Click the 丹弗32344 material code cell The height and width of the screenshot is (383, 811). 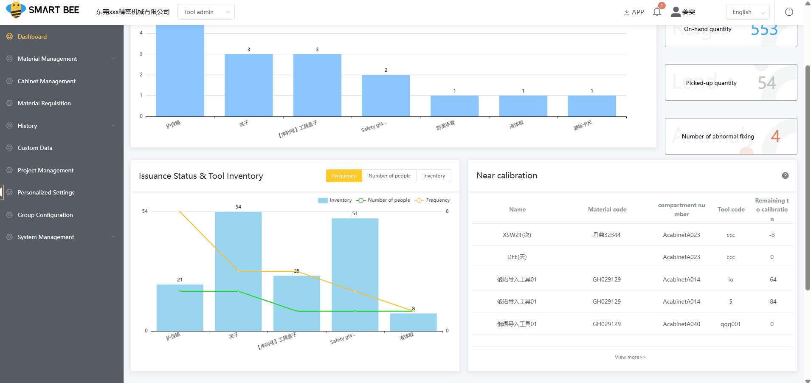coord(607,235)
